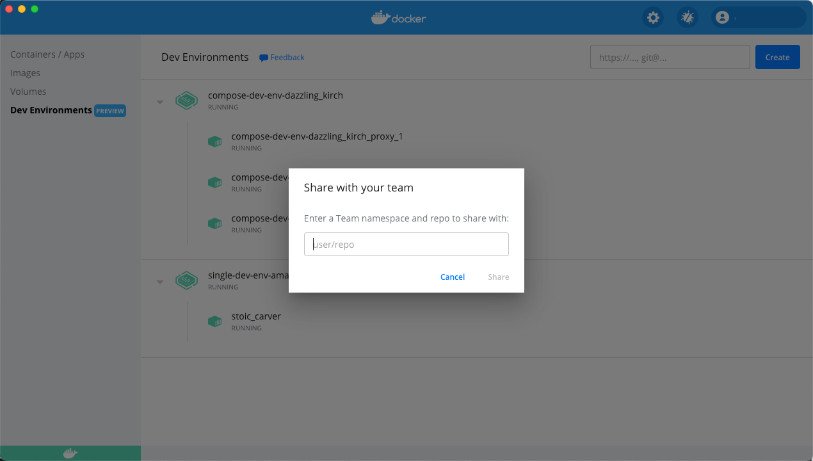Click the Docker whale icon in the bottom status bar
813x461 pixels.
70,453
